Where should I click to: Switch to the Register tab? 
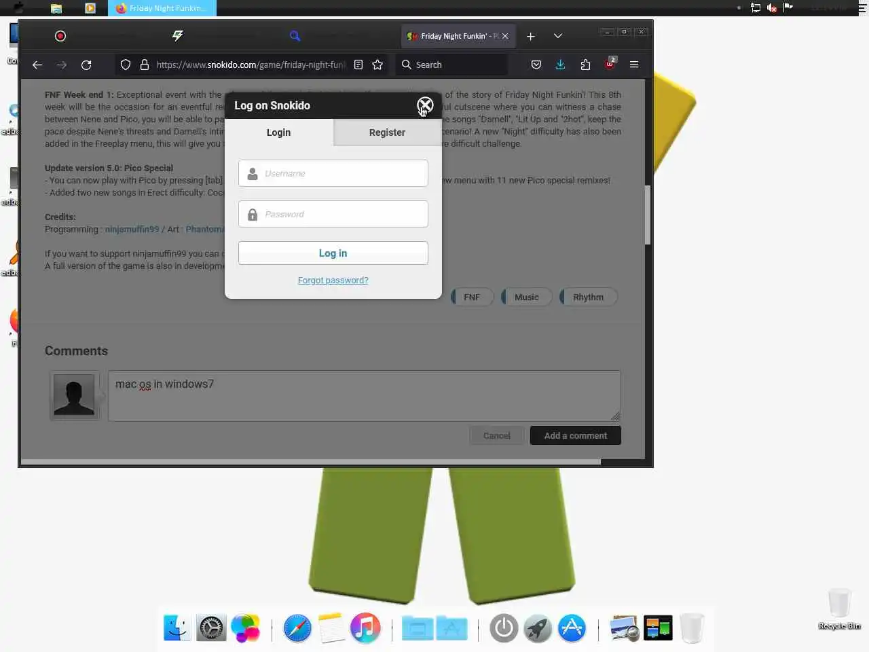click(387, 132)
